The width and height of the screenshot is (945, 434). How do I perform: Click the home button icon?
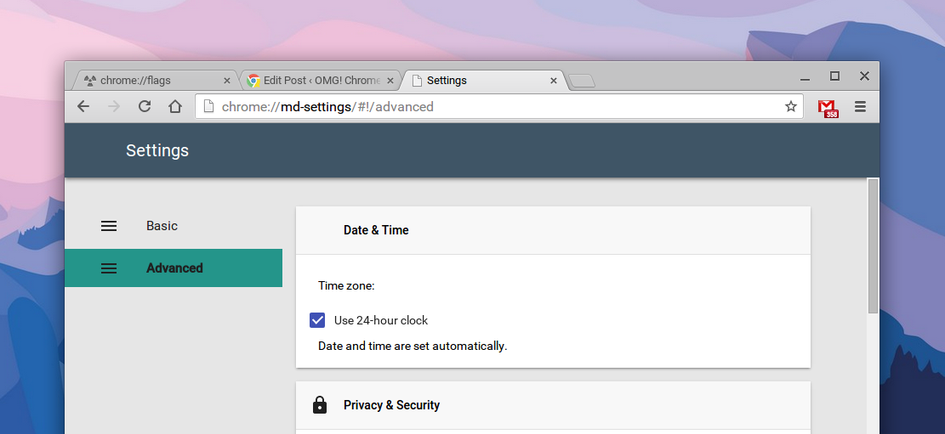point(175,106)
